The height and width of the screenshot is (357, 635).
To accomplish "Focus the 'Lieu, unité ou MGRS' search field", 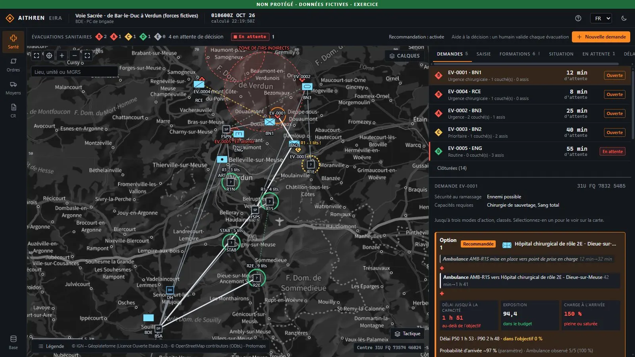I will coord(74,72).
